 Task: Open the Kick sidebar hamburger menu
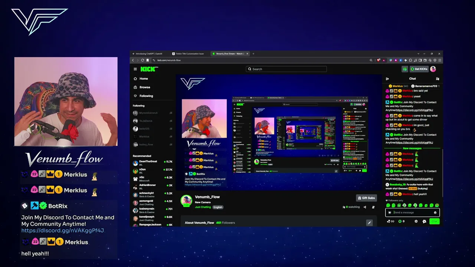(x=135, y=69)
